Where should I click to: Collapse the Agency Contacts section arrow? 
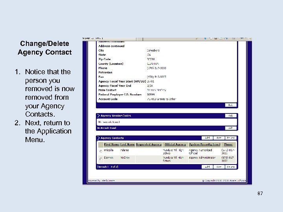coord(99,138)
